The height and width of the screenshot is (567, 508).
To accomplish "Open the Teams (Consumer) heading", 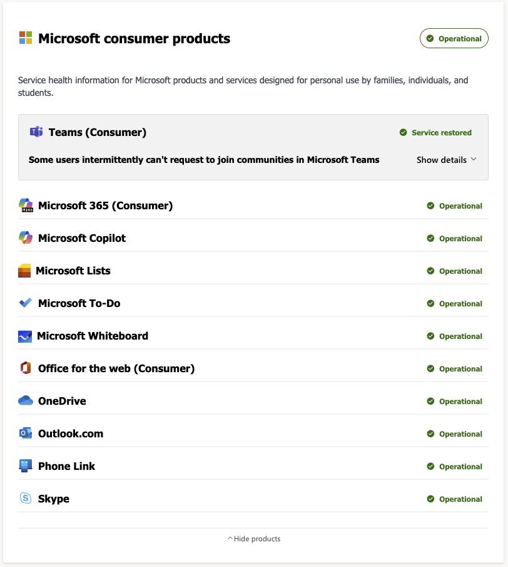I will point(98,132).
